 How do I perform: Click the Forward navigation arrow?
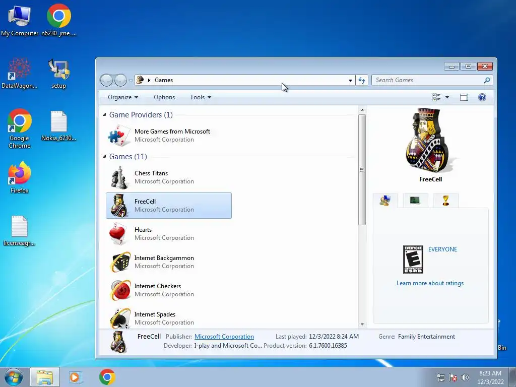pyautogui.click(x=120, y=80)
